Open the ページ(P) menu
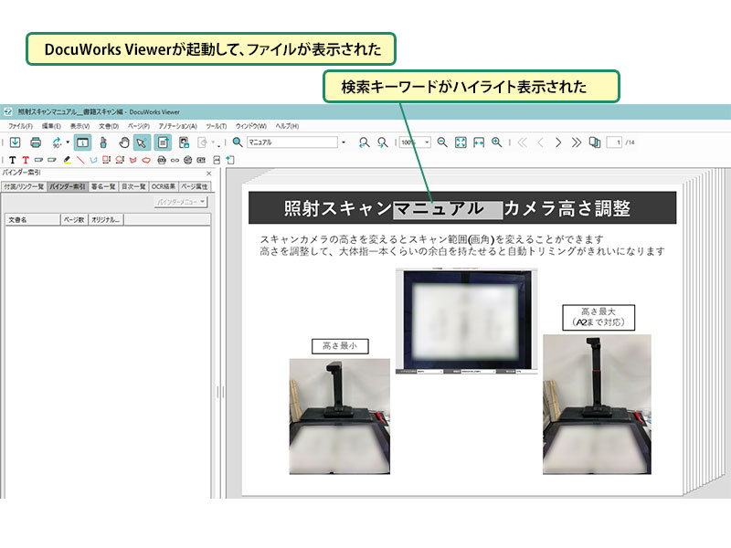Viewport: 731px width, 548px height. pyautogui.click(x=139, y=126)
